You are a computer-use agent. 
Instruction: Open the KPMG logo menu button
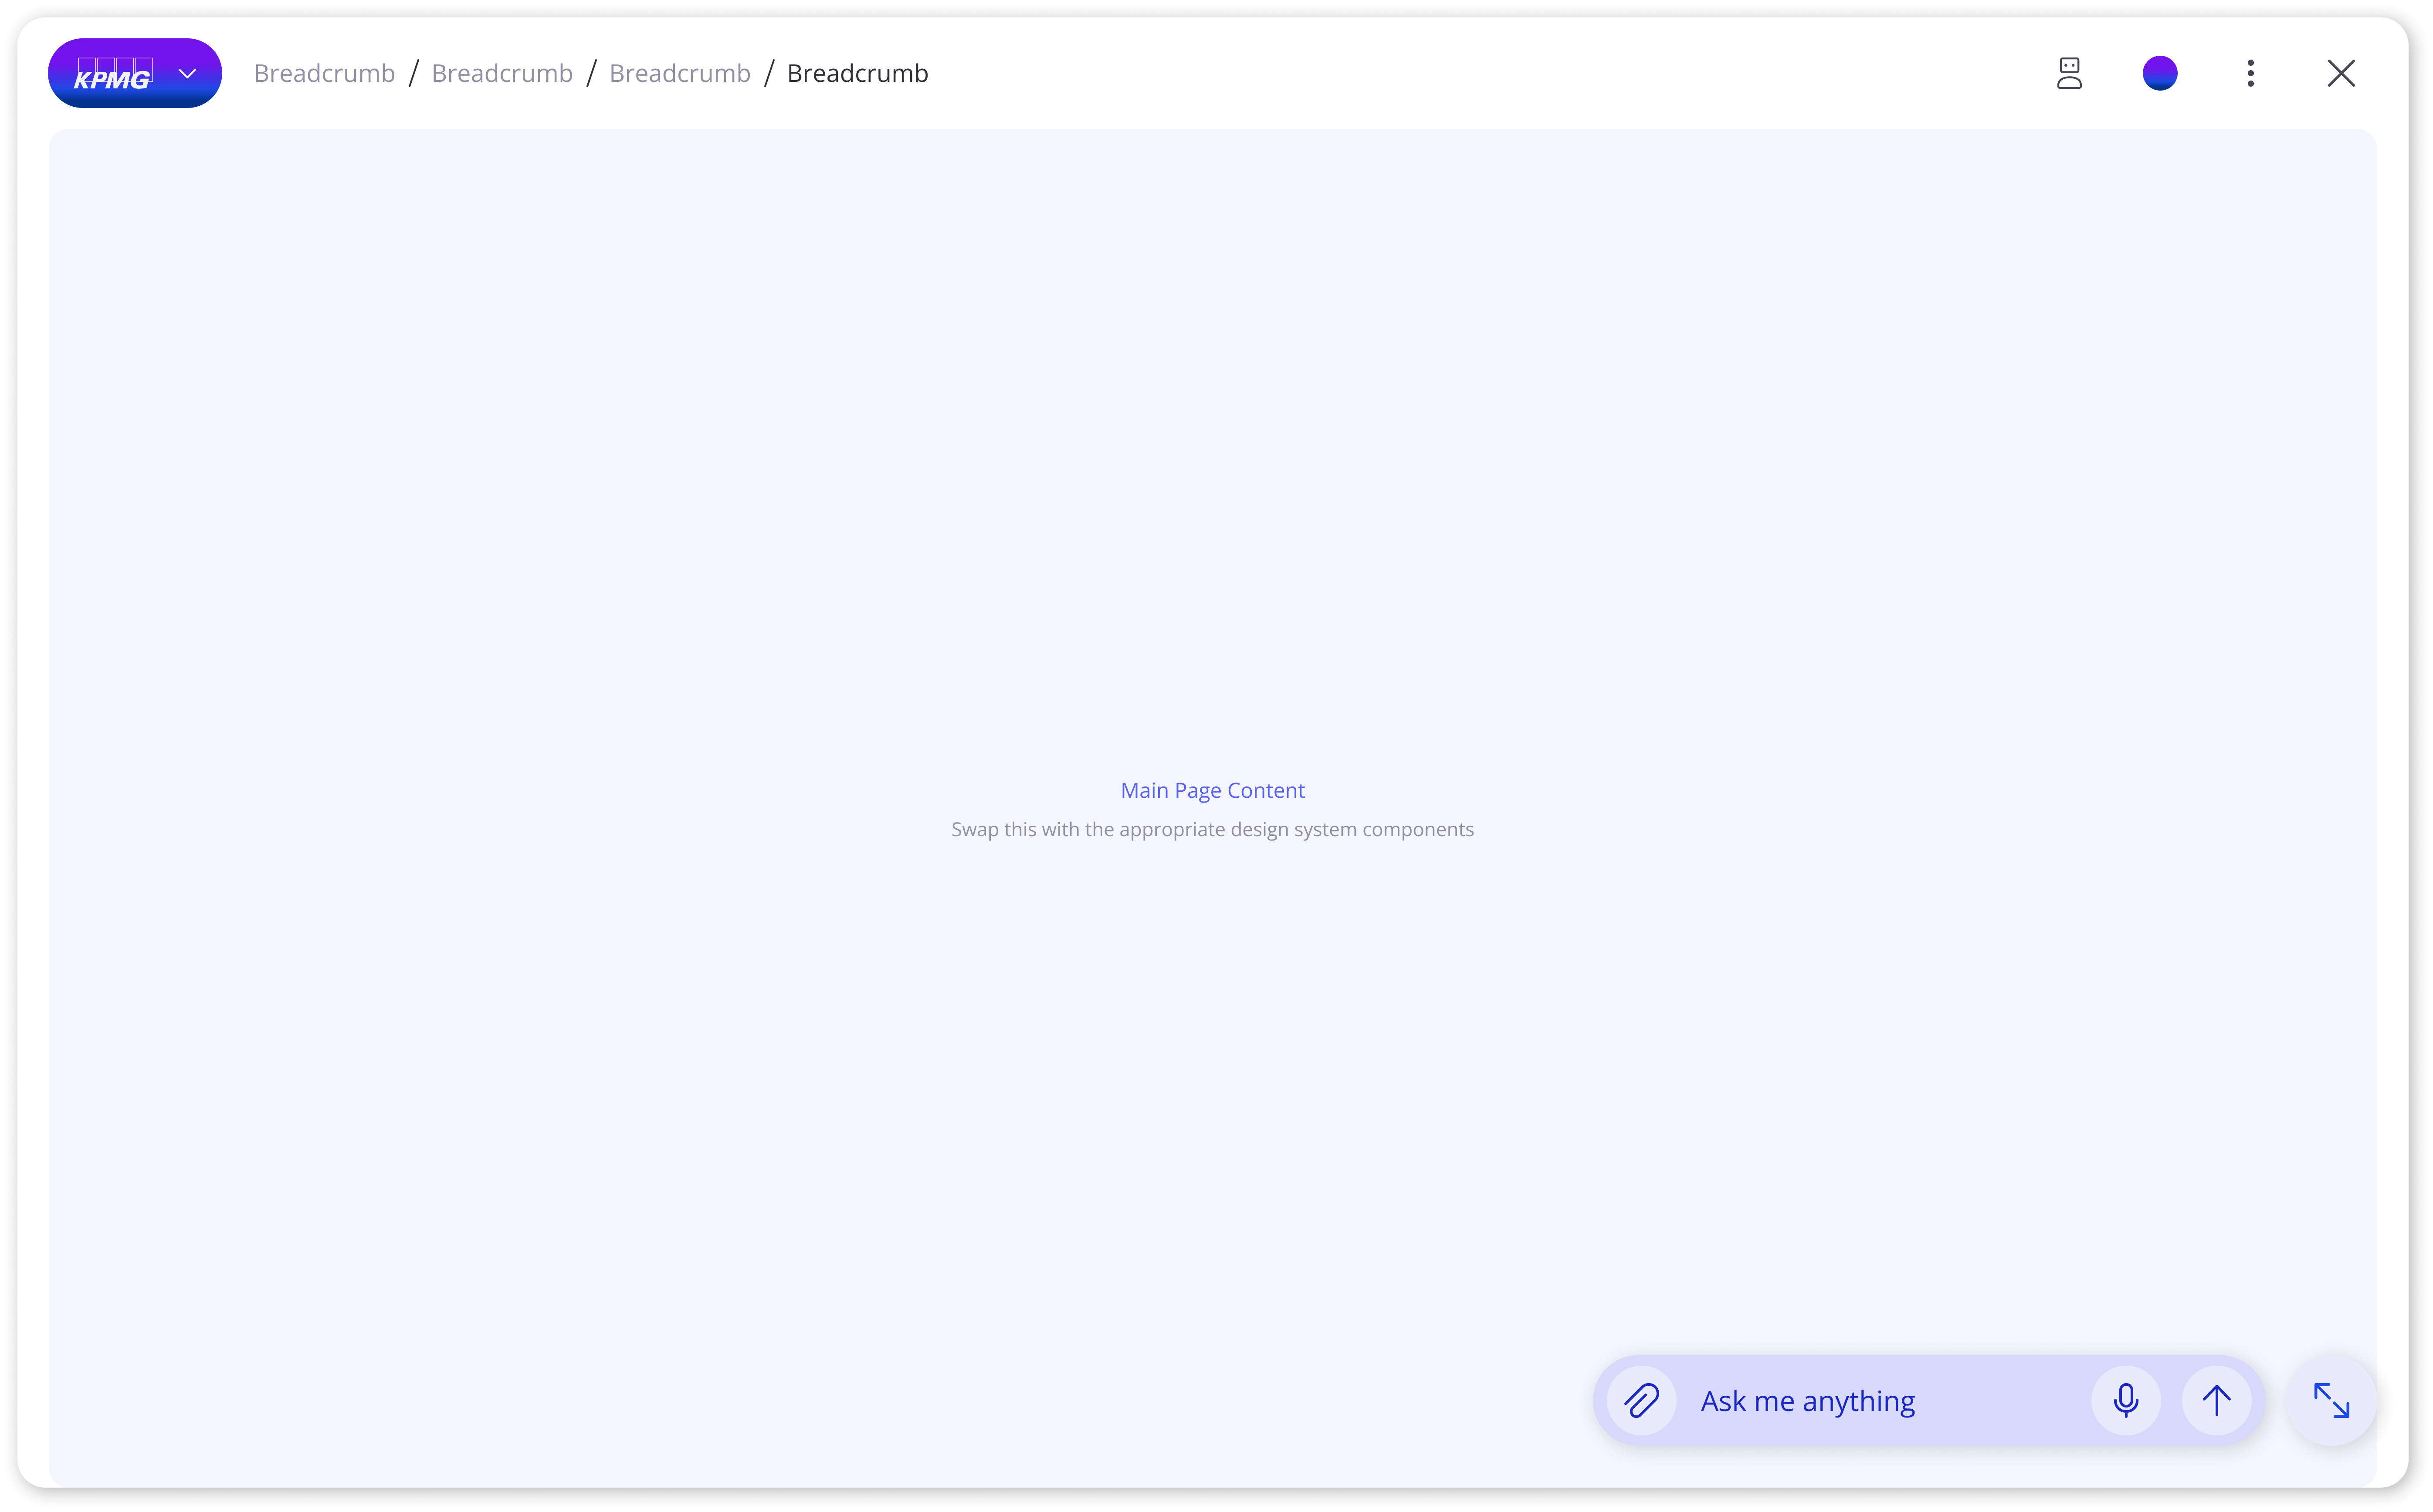click(x=135, y=73)
